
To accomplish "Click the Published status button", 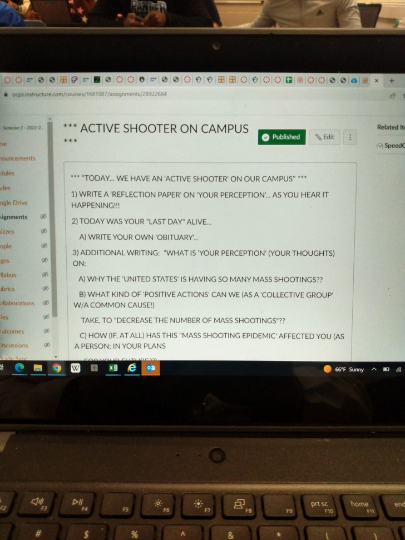I will click(x=281, y=137).
